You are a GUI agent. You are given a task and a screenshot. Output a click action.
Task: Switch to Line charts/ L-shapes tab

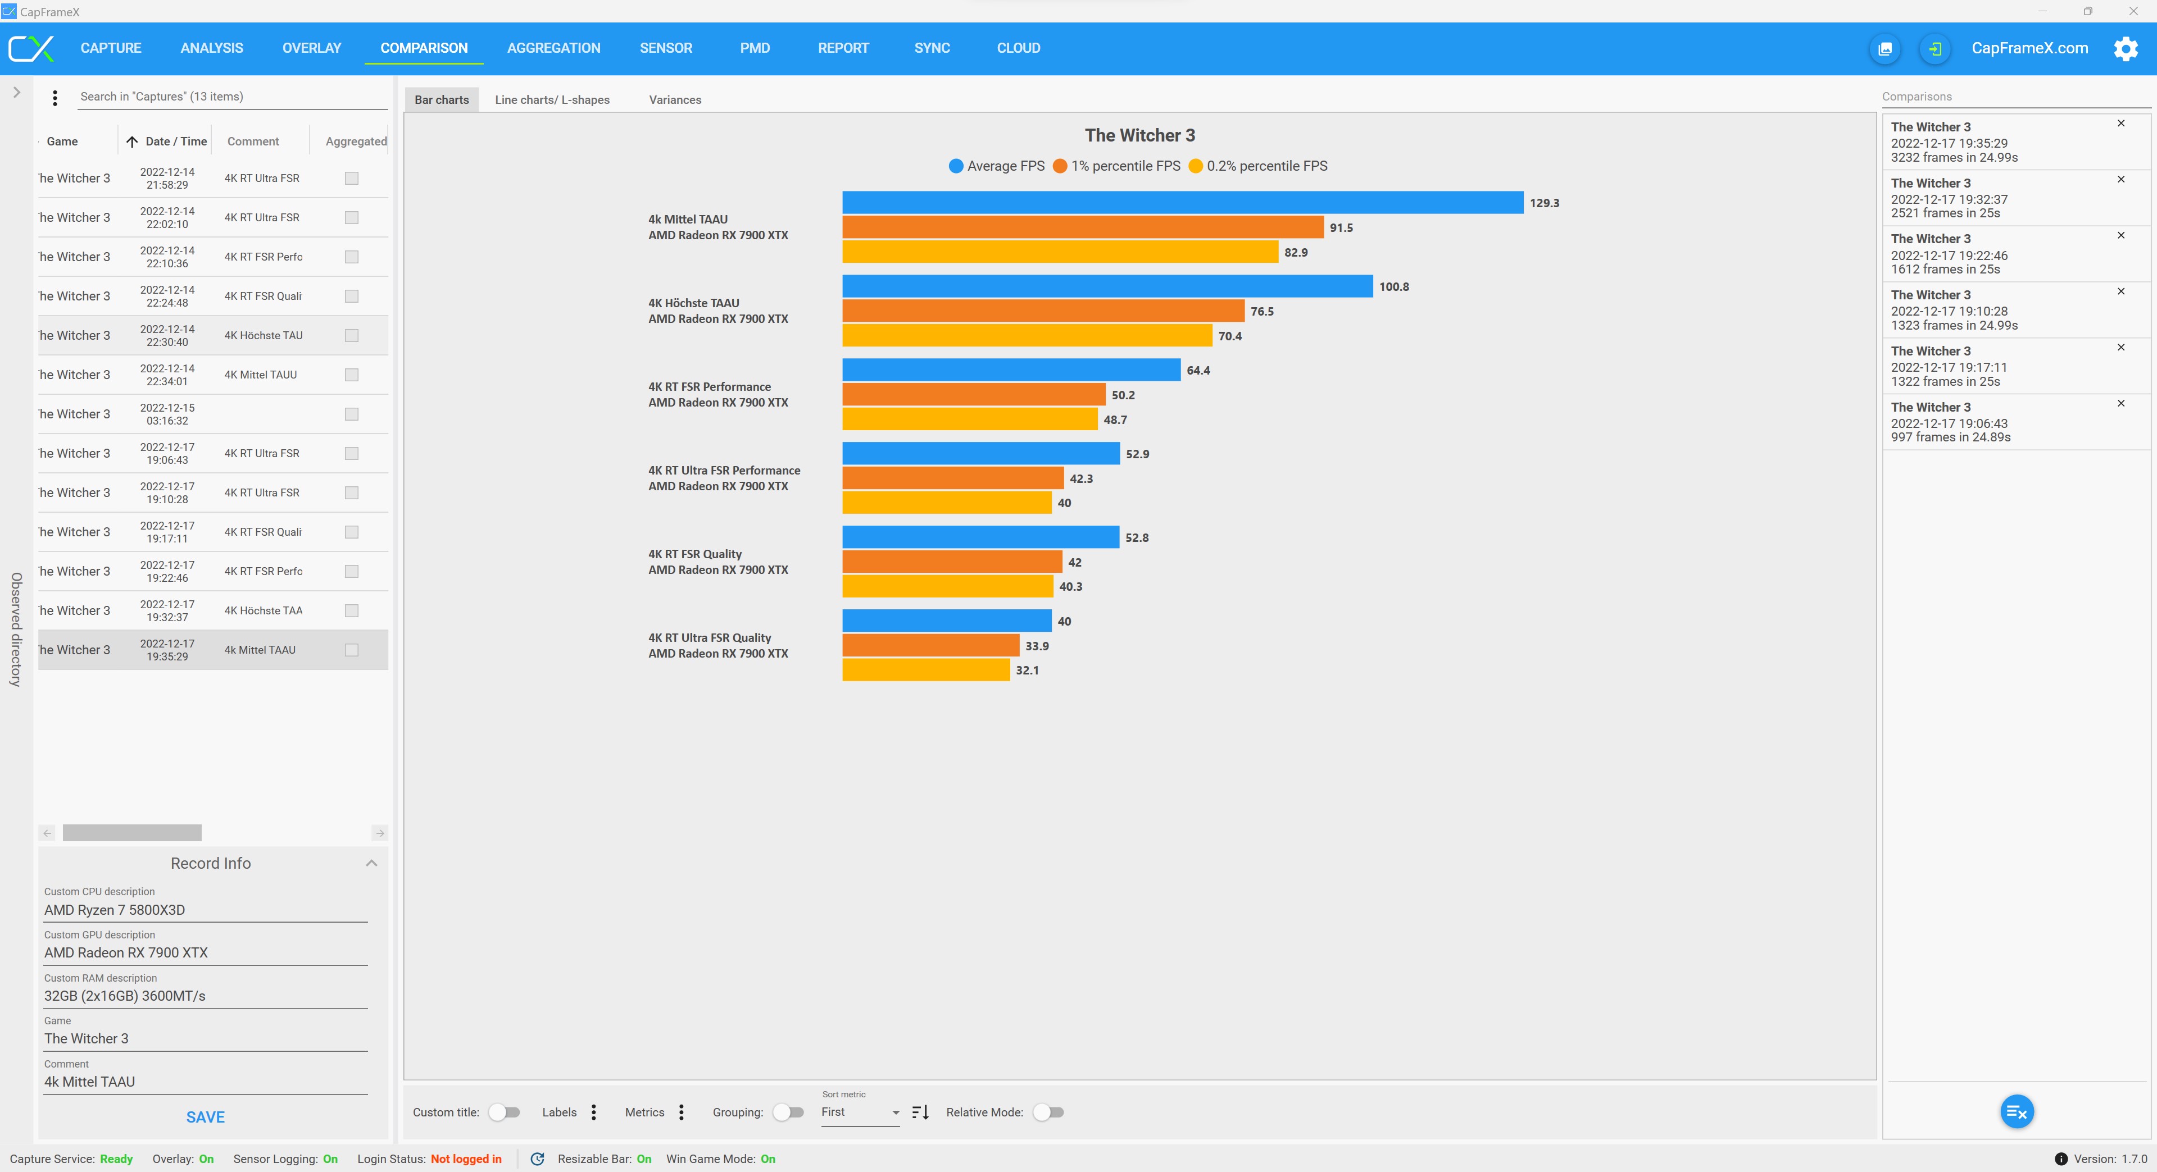pos(552,99)
